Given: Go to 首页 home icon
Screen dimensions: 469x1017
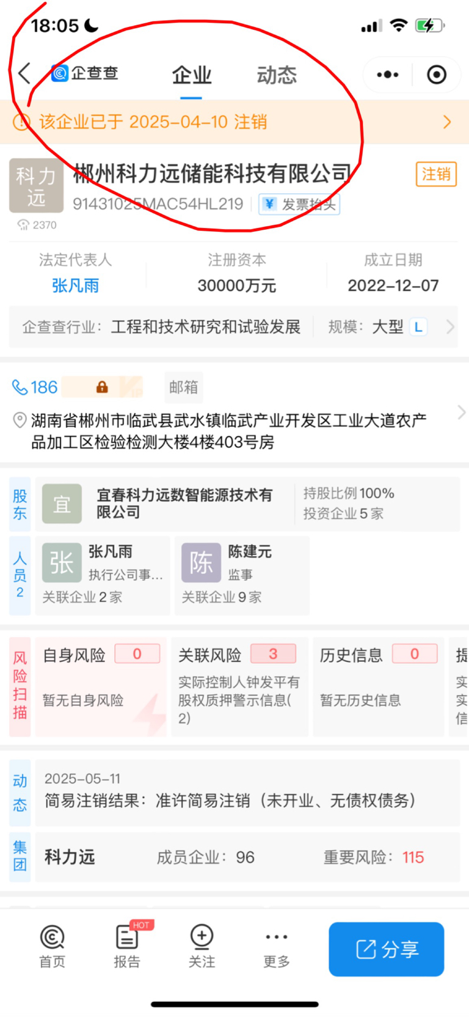Looking at the screenshot, I should click(52, 937).
